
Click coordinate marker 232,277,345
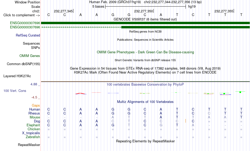[x=63, y=11]
